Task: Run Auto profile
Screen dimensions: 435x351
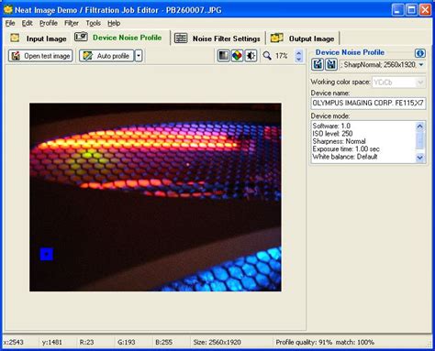Action: tap(106, 56)
